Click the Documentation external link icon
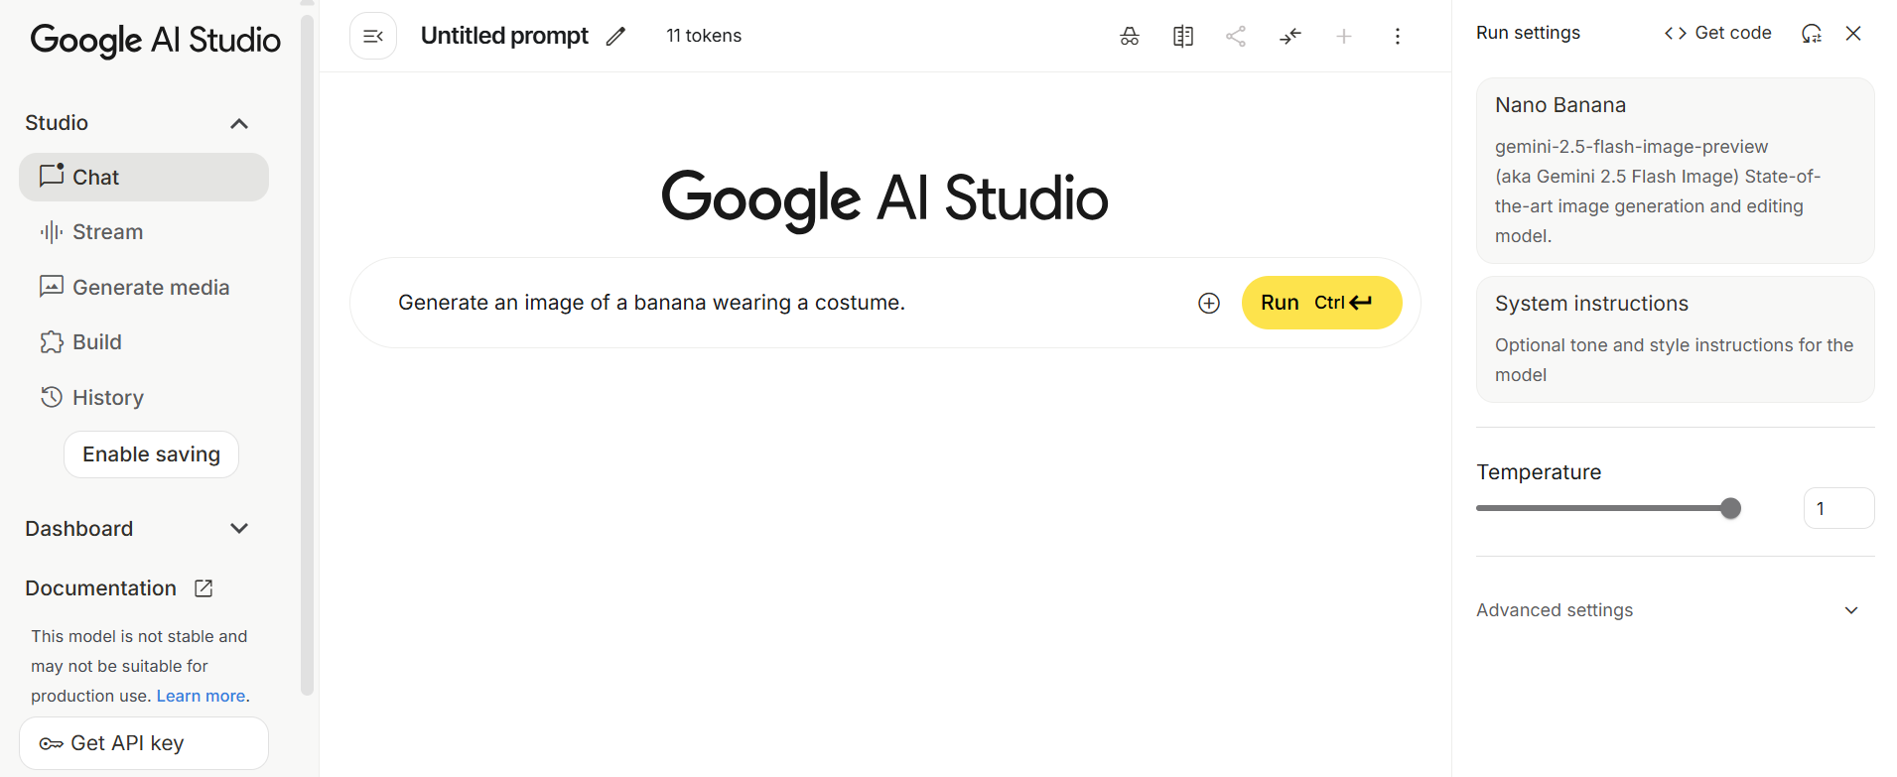Viewport: 1897px width, 777px height. pyautogui.click(x=203, y=588)
